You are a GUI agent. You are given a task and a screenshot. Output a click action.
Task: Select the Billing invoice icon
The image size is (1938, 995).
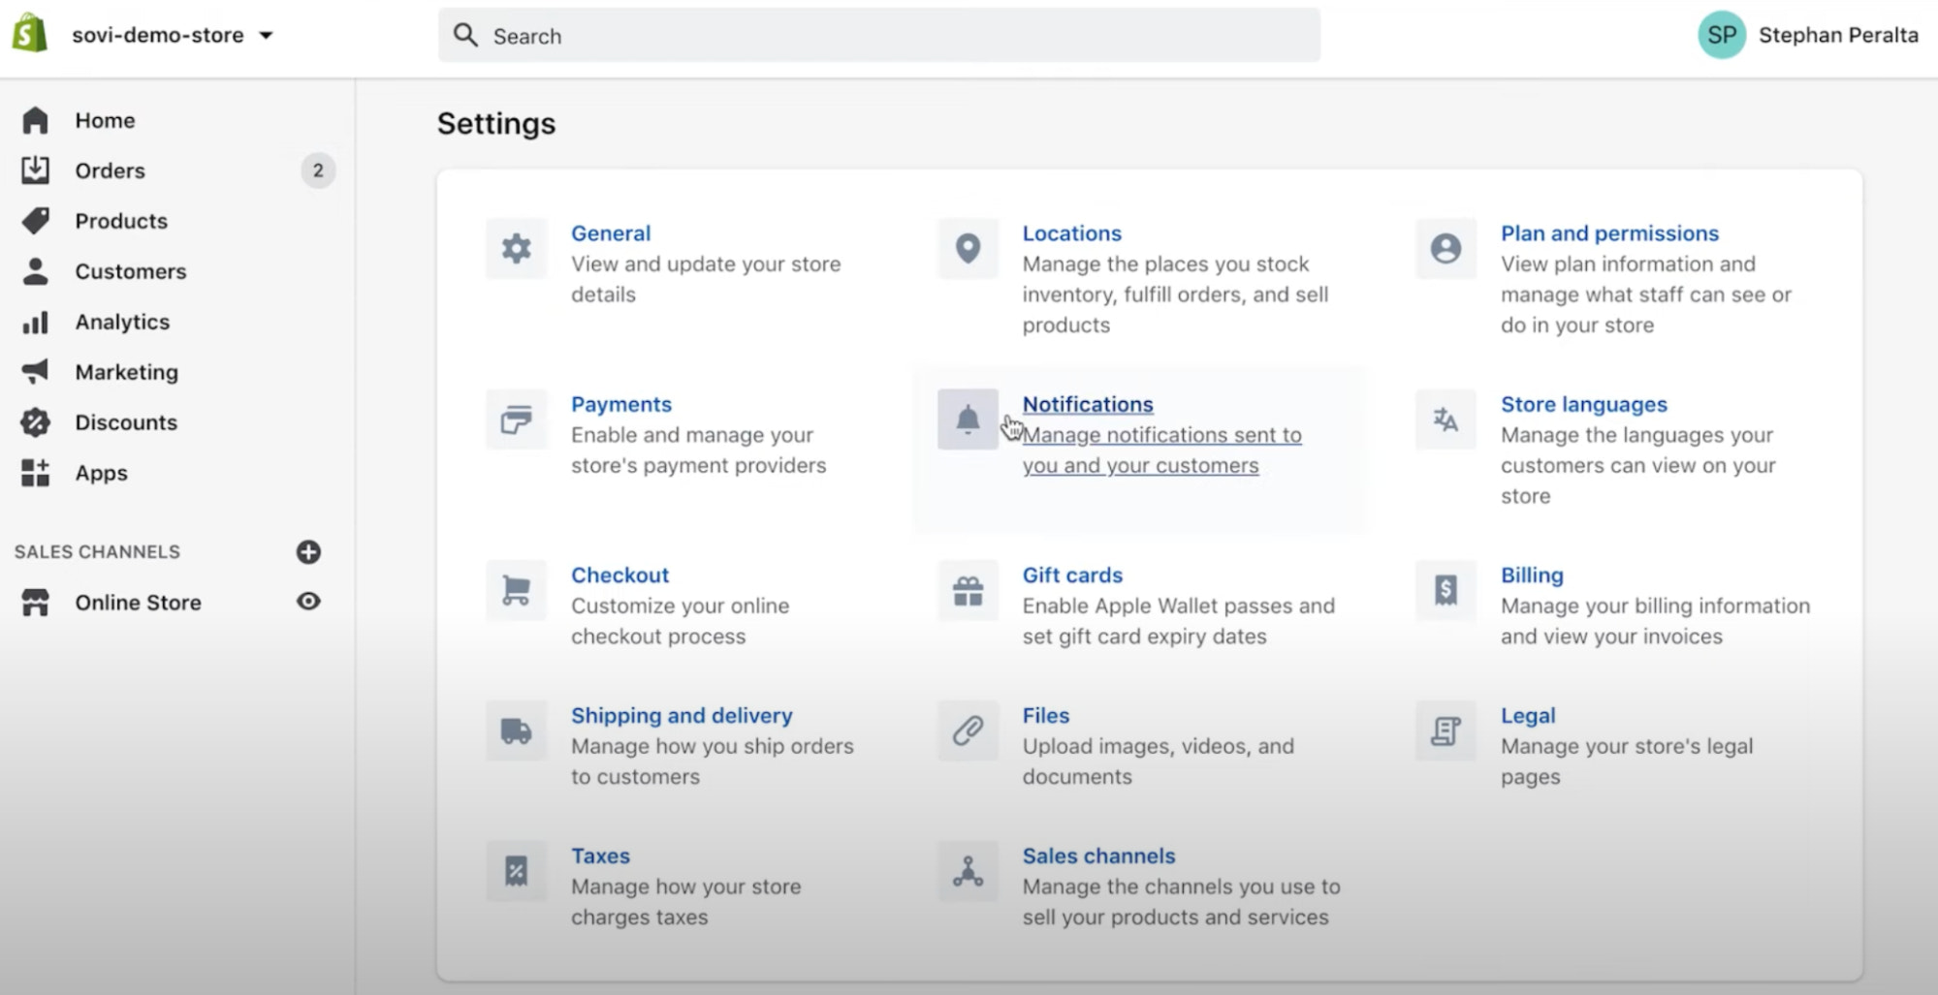1446,590
